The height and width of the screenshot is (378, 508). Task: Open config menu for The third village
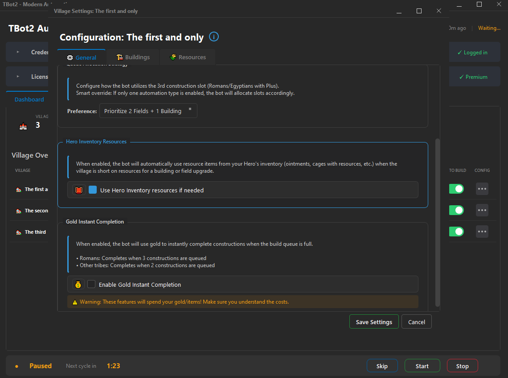482,232
